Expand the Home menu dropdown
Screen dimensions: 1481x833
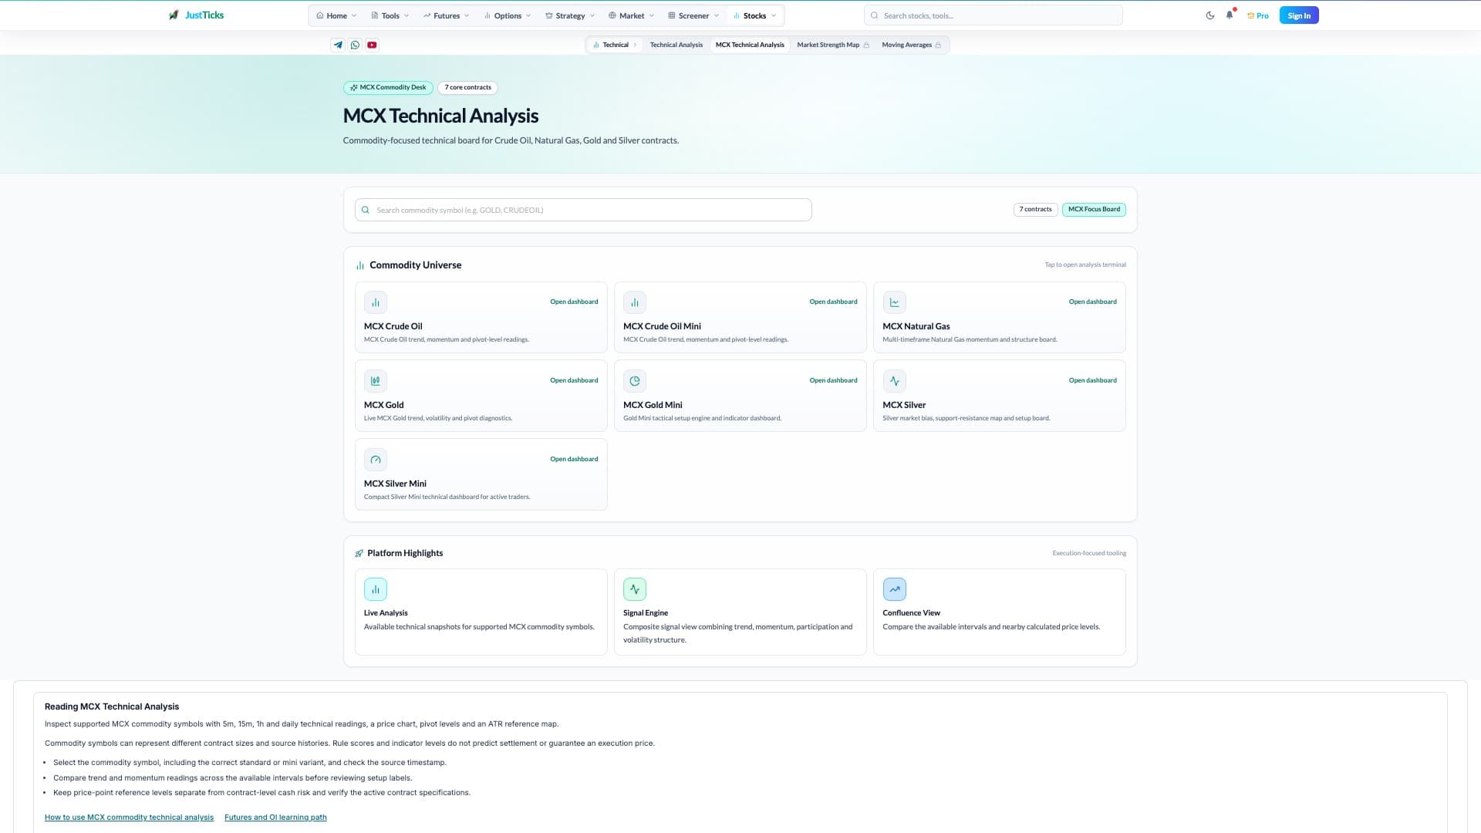coord(336,15)
